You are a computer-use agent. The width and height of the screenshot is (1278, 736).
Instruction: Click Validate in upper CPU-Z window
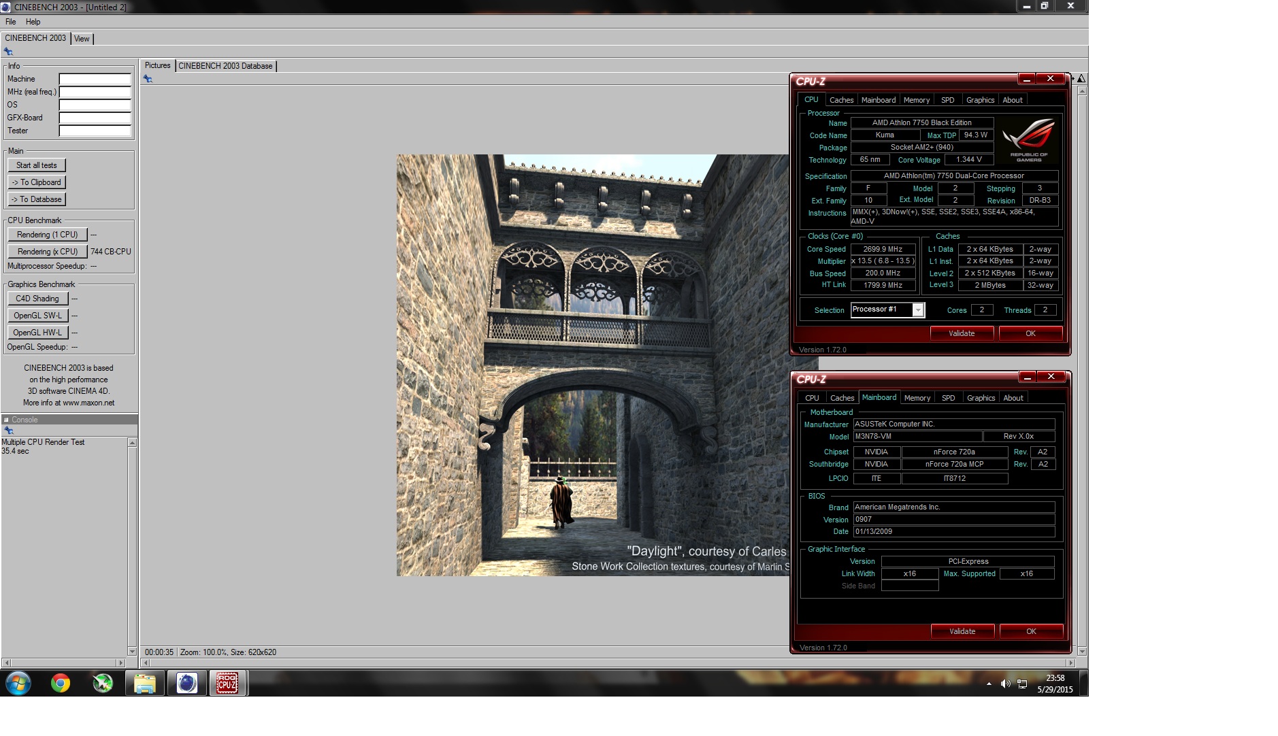click(962, 333)
